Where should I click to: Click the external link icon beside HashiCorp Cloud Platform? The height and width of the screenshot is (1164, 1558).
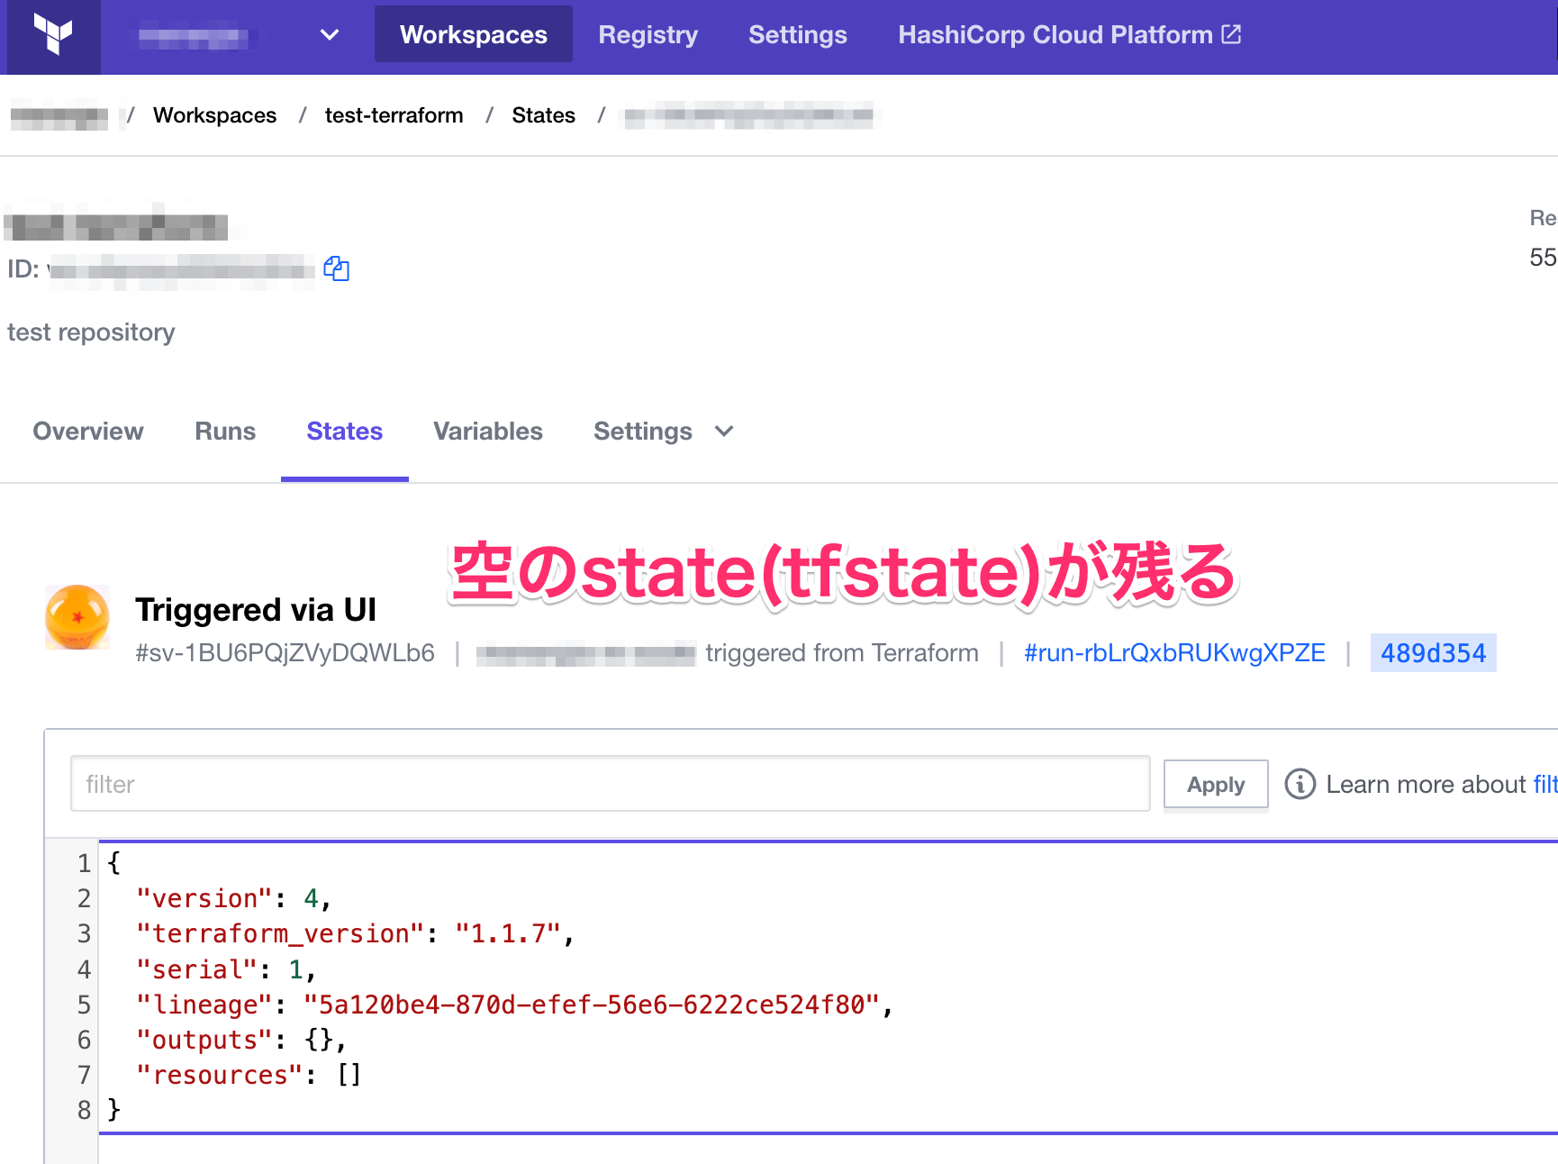coord(1231,34)
